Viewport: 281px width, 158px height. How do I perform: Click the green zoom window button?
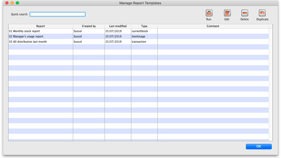(17, 3)
